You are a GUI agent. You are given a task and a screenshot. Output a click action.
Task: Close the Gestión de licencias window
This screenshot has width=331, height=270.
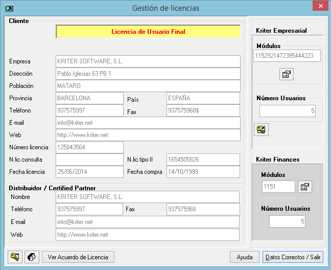click(320, 6)
